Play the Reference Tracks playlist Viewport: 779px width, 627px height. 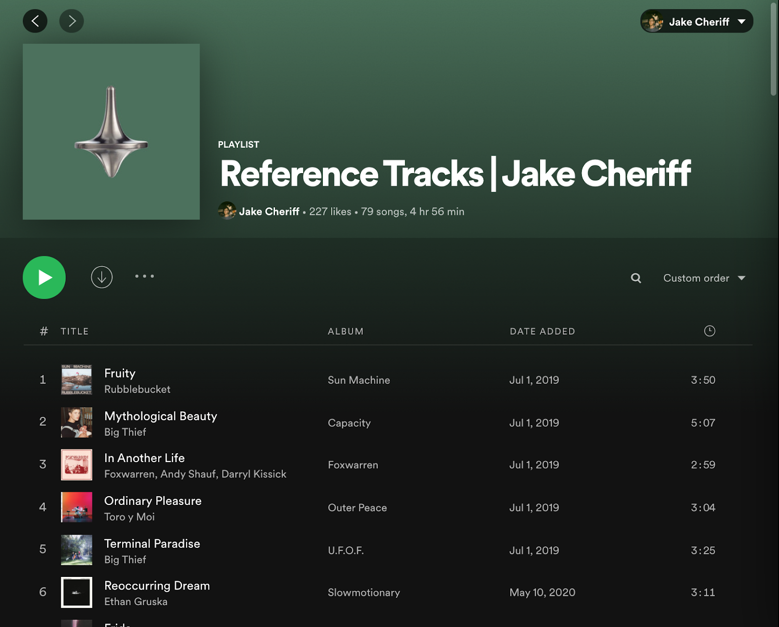(44, 277)
